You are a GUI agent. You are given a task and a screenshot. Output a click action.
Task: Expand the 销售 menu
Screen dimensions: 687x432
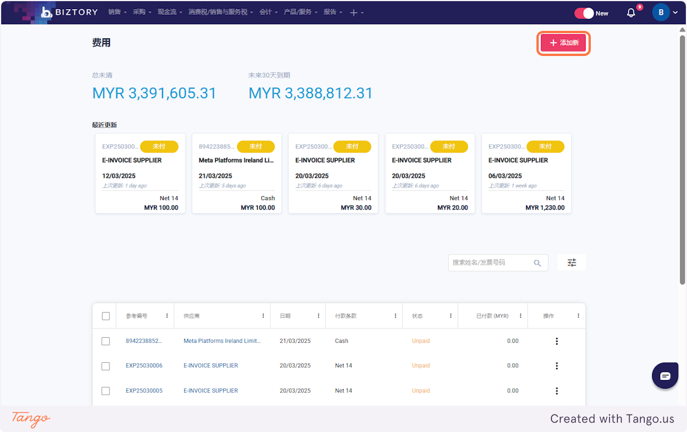coord(117,12)
